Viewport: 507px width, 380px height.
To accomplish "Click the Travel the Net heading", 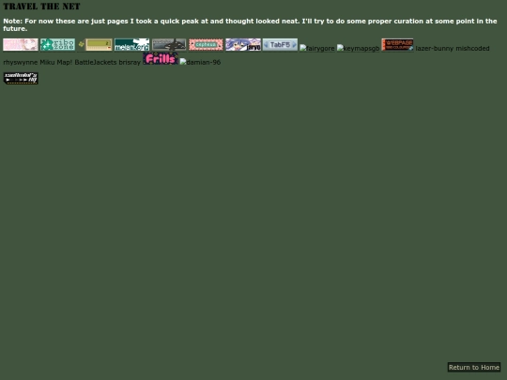I will pos(41,7).
